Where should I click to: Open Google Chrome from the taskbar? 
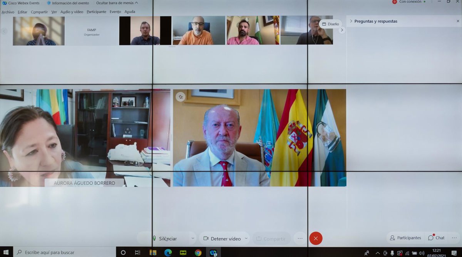(198, 253)
